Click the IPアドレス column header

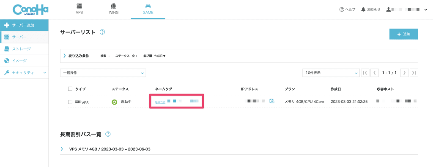point(249,89)
